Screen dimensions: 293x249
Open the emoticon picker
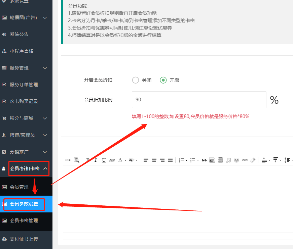(236, 160)
